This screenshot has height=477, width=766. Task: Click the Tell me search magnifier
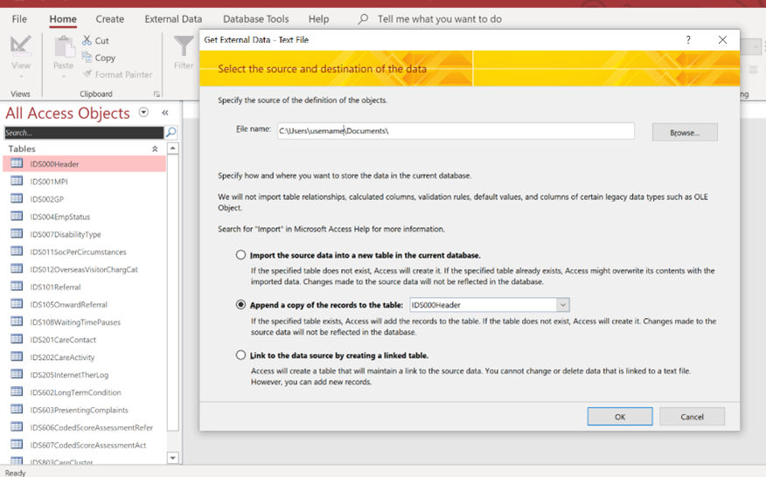tap(363, 19)
